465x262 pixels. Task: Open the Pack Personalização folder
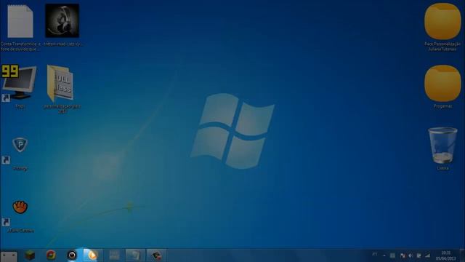click(442, 21)
